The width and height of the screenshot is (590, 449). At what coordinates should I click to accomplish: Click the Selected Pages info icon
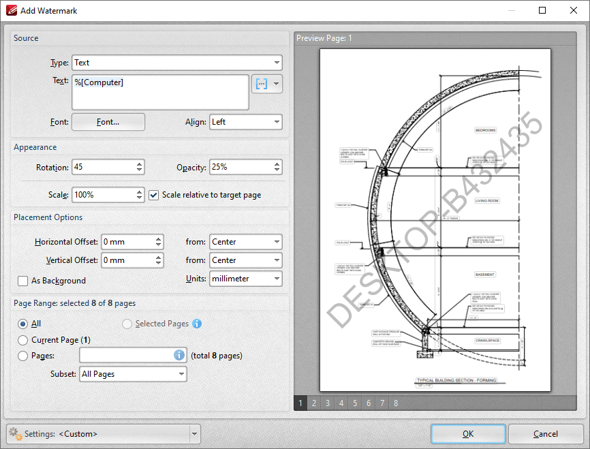tap(197, 324)
